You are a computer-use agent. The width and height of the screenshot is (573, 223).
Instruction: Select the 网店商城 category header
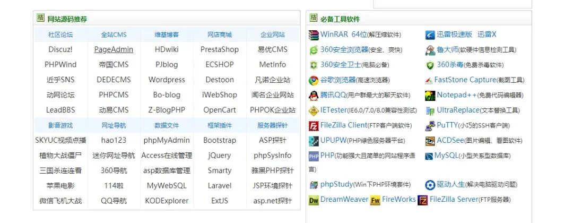[220, 35]
